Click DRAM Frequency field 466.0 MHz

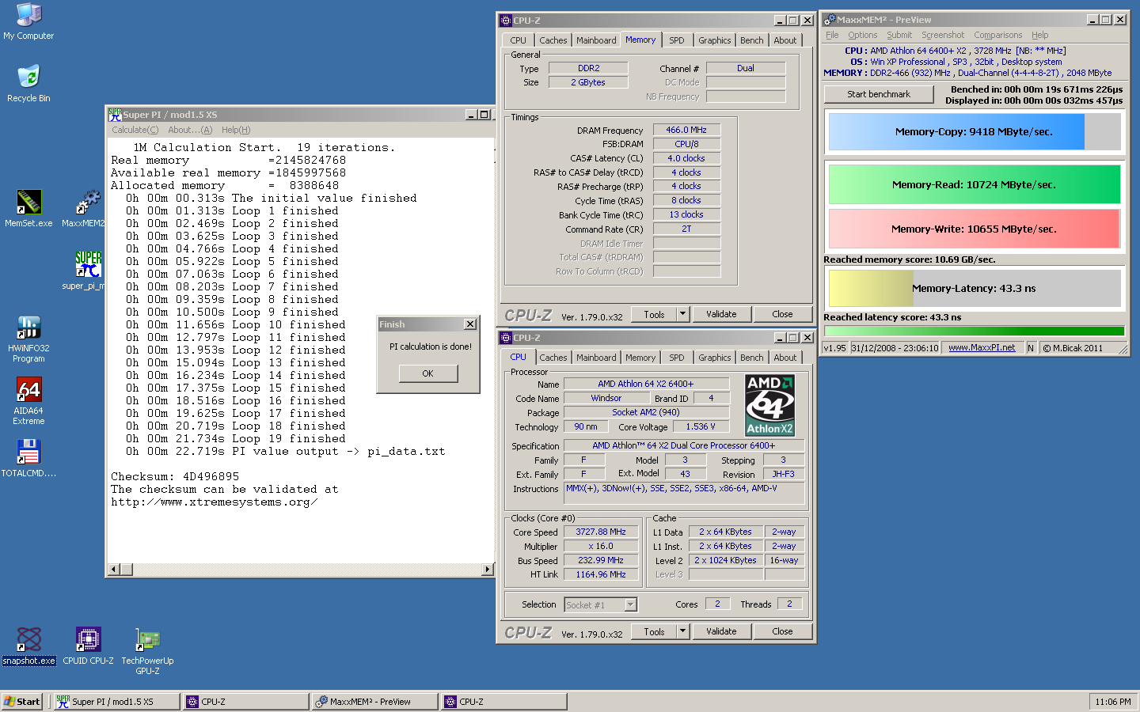686,130
